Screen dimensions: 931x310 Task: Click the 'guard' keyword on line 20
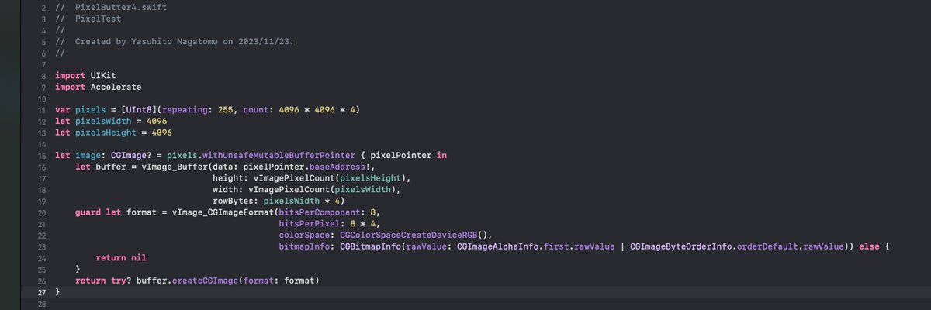pos(88,212)
